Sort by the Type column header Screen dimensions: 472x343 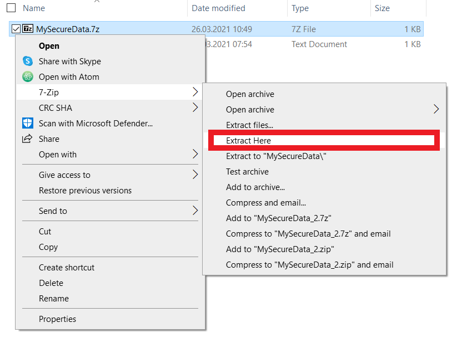coord(300,8)
